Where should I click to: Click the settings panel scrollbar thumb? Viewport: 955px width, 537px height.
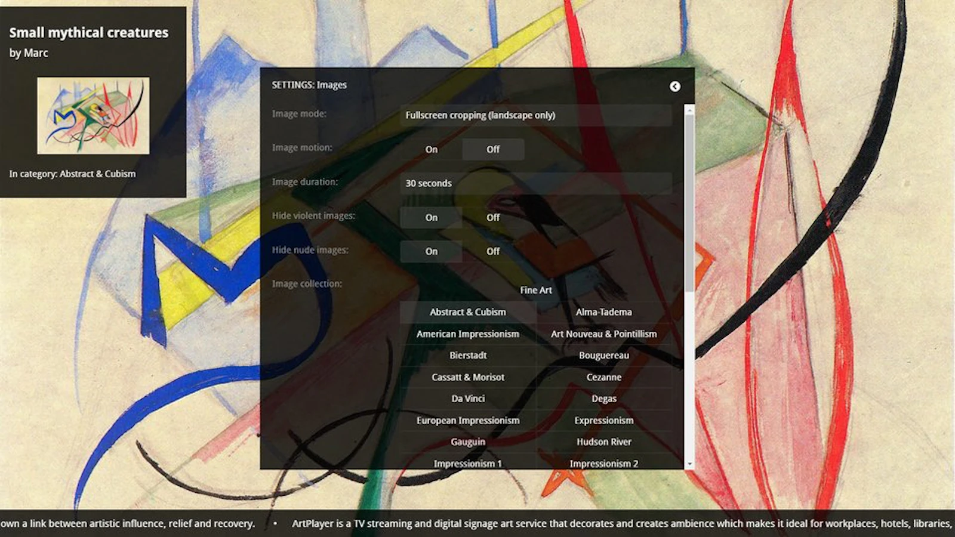689,203
